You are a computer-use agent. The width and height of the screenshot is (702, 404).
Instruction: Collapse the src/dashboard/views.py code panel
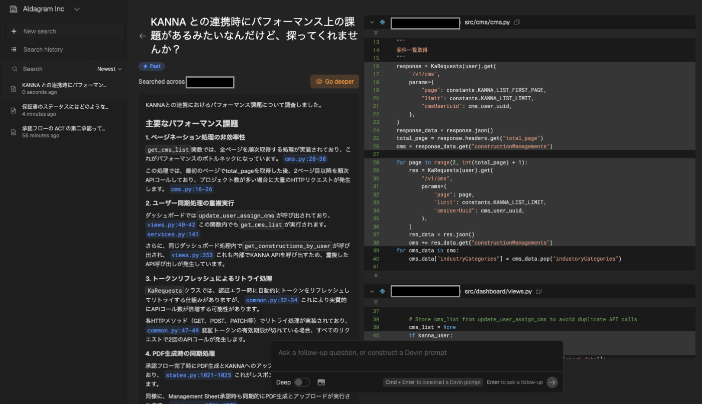372,291
